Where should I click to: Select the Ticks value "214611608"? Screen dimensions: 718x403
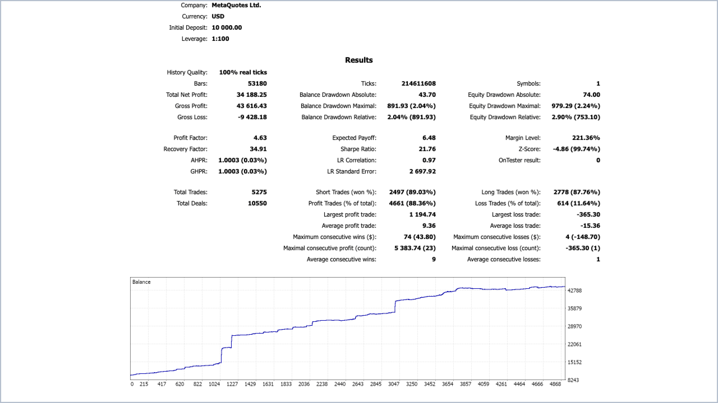pos(418,83)
